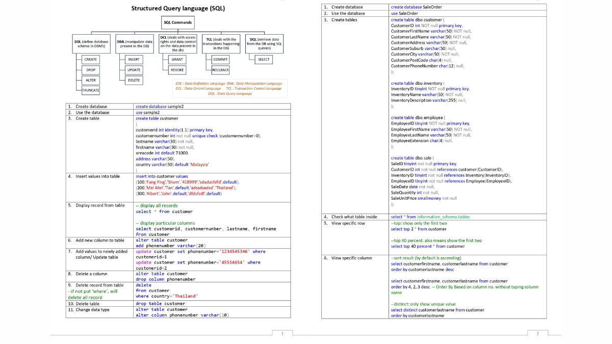Select the GRANT box under DCL

[x=177, y=60]
